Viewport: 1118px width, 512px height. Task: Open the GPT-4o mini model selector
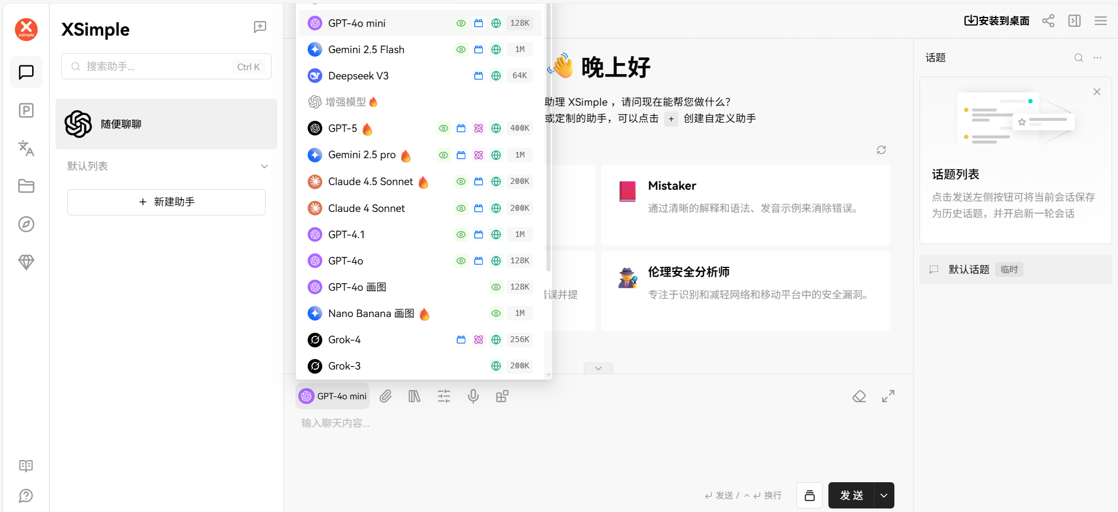(333, 396)
